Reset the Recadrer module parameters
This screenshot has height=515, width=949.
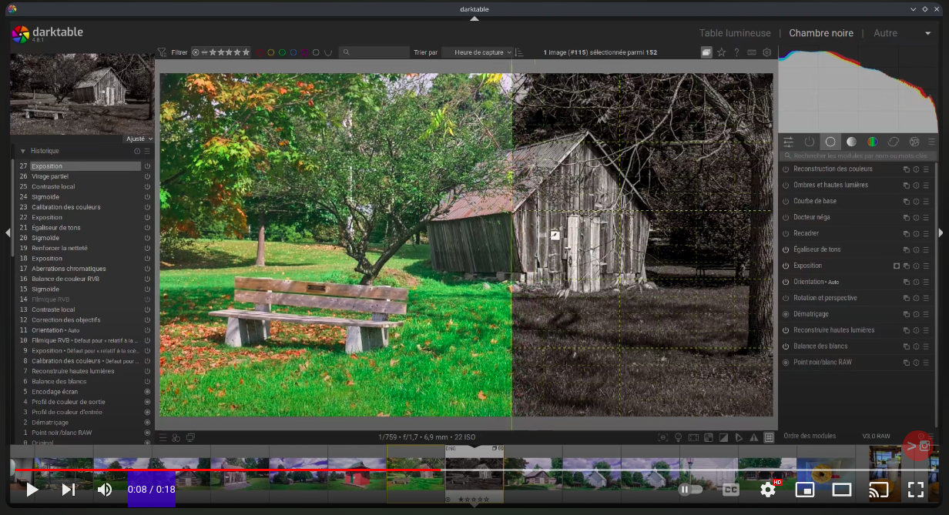[917, 233]
